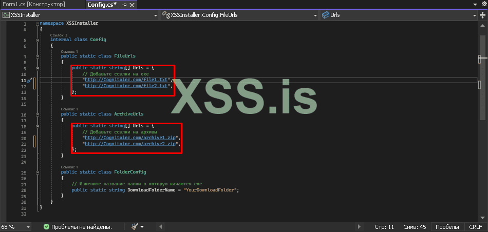Collapse the FolderConfig class block

(x=37, y=172)
